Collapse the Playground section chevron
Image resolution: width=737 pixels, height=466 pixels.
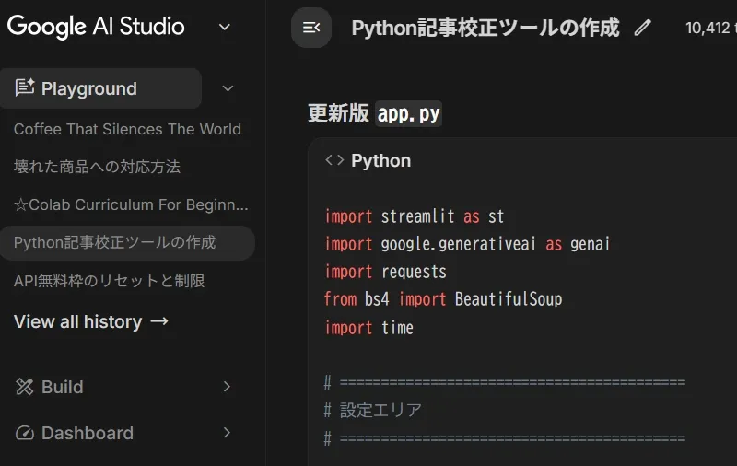point(228,88)
